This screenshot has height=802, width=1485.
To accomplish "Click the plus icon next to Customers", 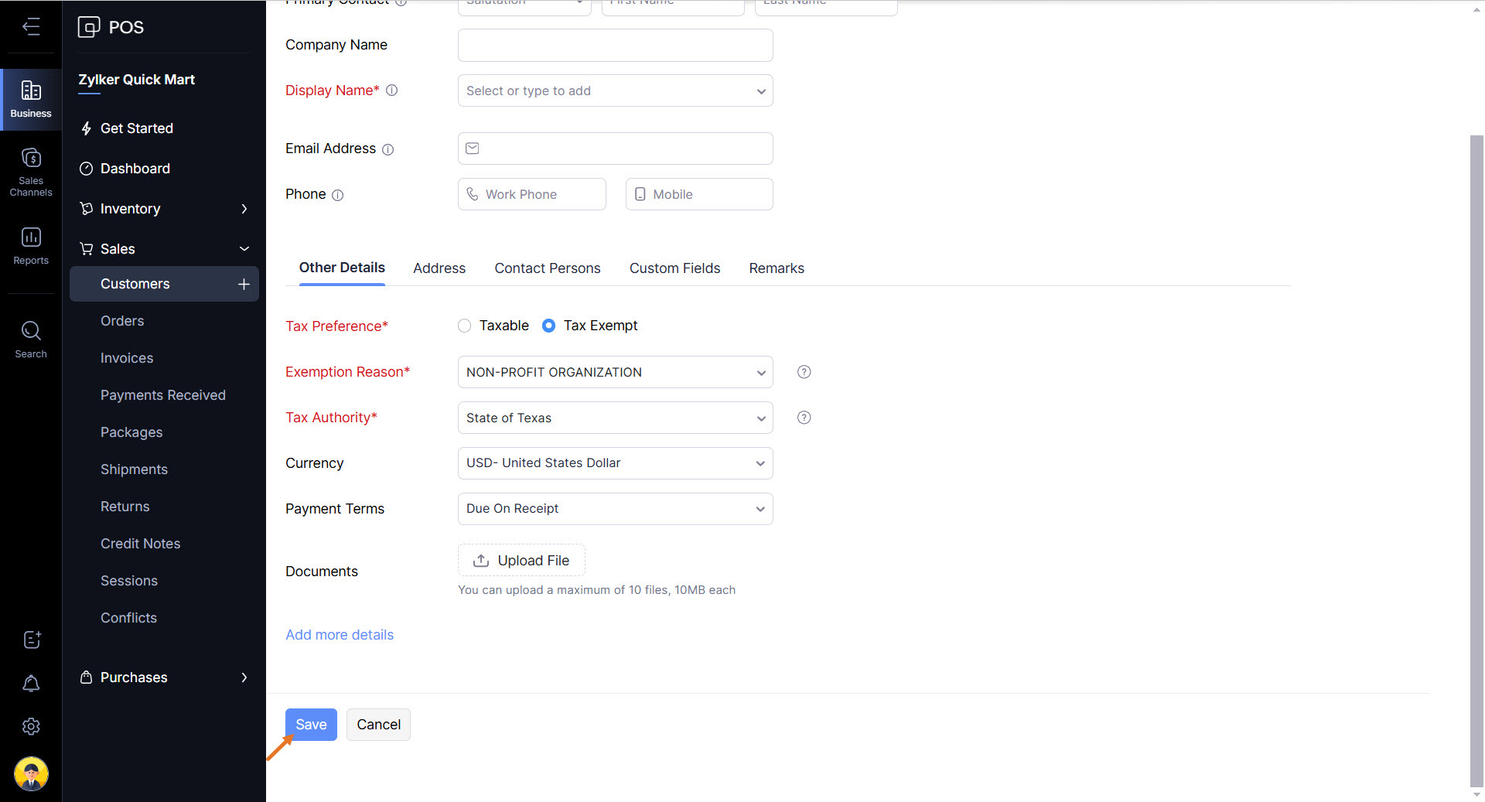I will click(244, 284).
